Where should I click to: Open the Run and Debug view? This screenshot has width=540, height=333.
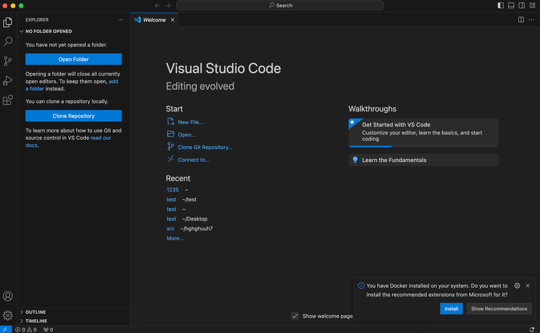tap(8, 81)
